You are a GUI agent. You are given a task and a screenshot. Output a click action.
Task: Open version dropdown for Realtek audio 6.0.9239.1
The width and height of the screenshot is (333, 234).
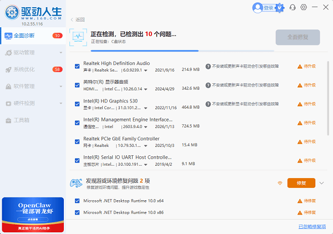pos(145,70)
